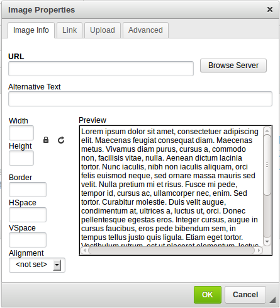Select the HSpace input box
The width and height of the screenshot is (280, 308).
coord(28,215)
